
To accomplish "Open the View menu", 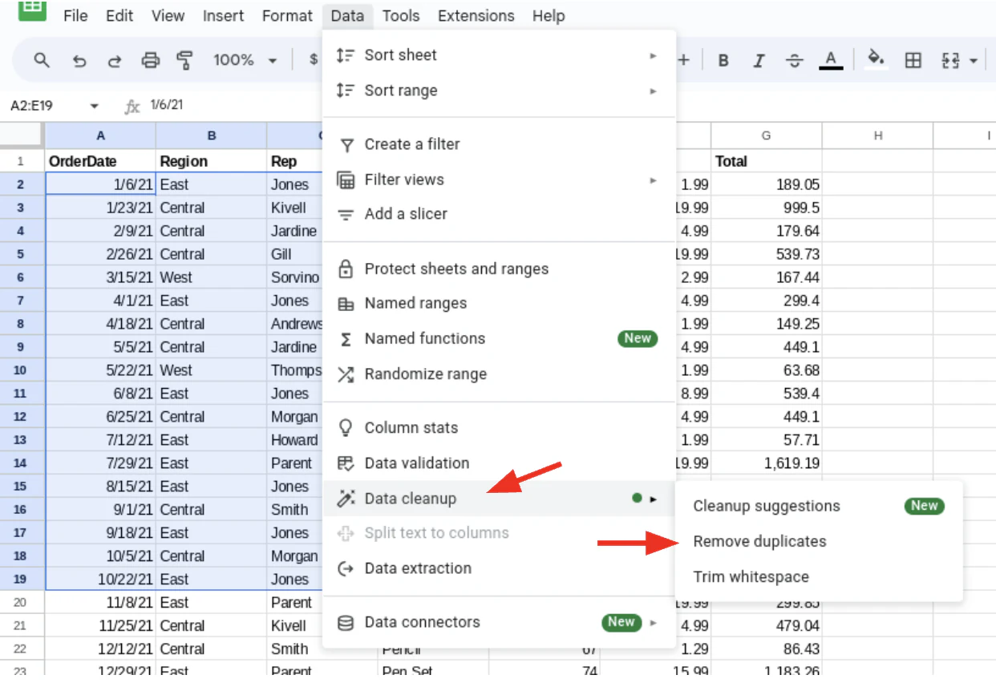I will [168, 15].
